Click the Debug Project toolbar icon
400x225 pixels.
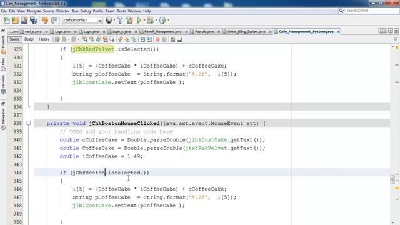point(151,21)
